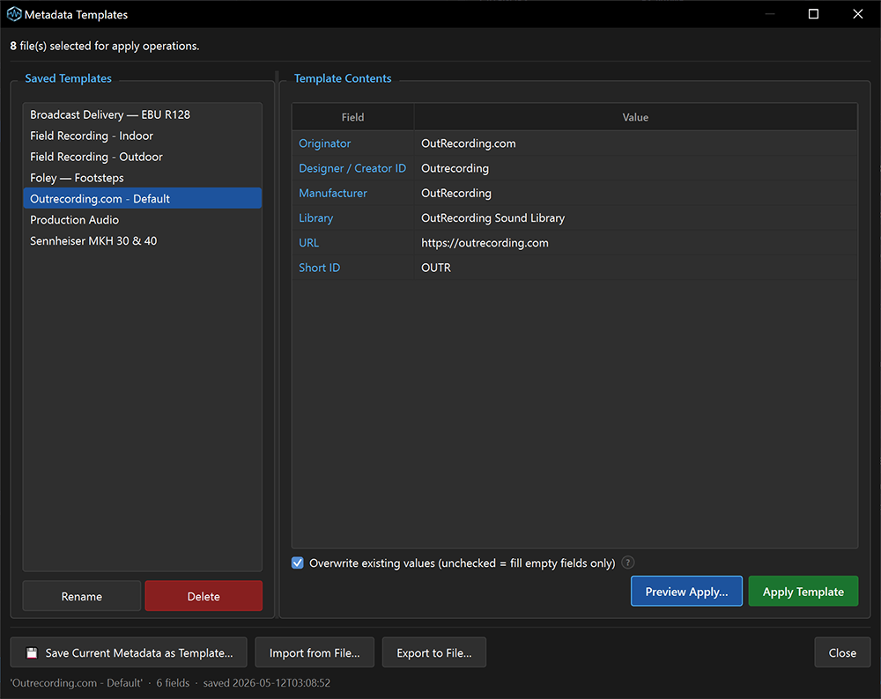Click the Designer / Creator ID field
Screen dimensions: 881x699
pyautogui.click(x=352, y=168)
